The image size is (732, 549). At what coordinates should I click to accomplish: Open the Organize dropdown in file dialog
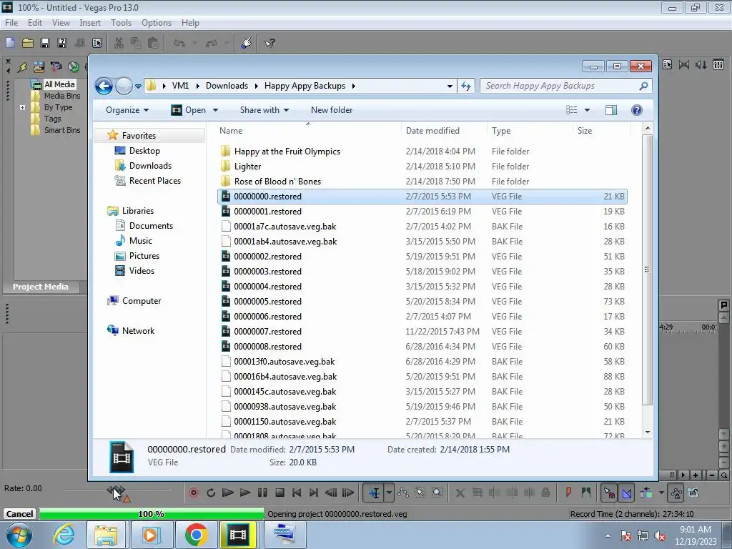pos(127,109)
